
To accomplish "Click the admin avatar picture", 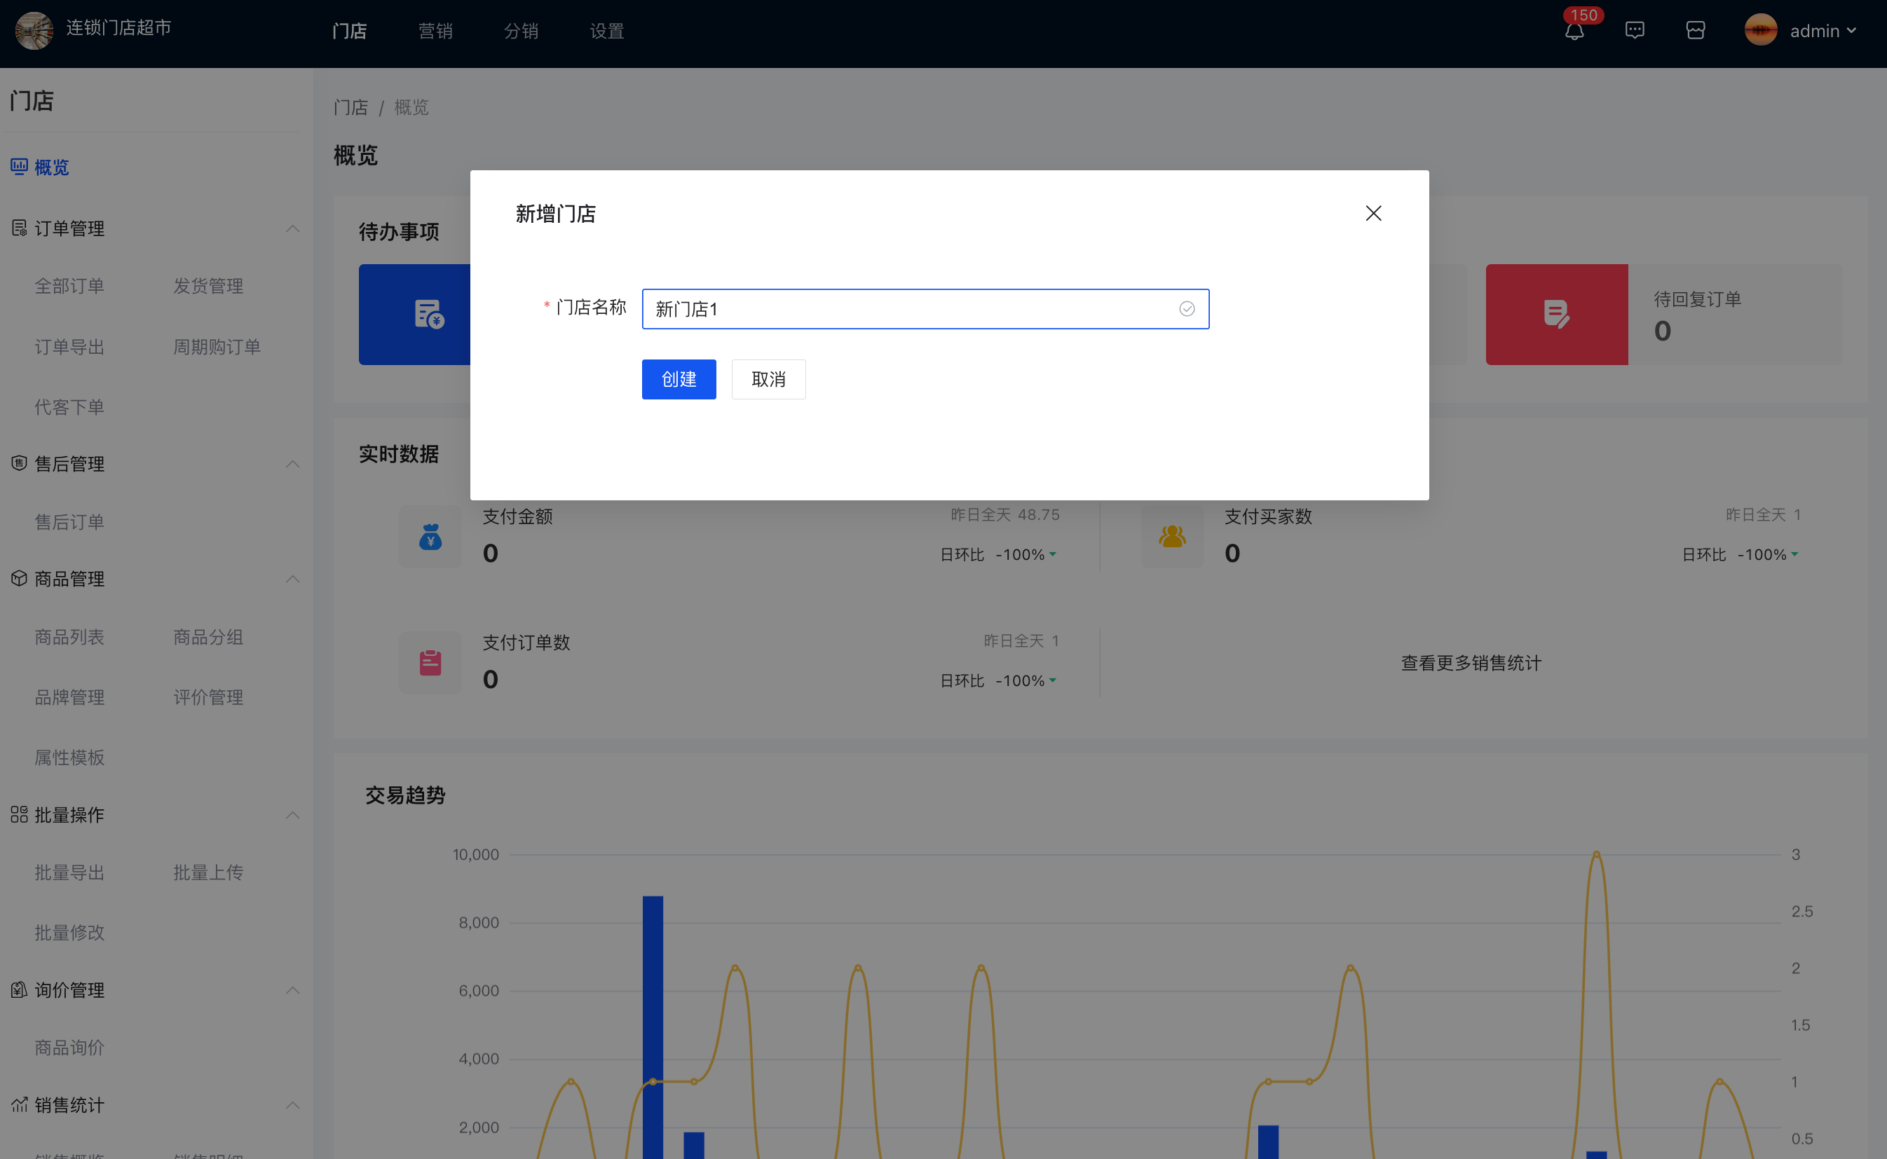I will click(x=1761, y=31).
